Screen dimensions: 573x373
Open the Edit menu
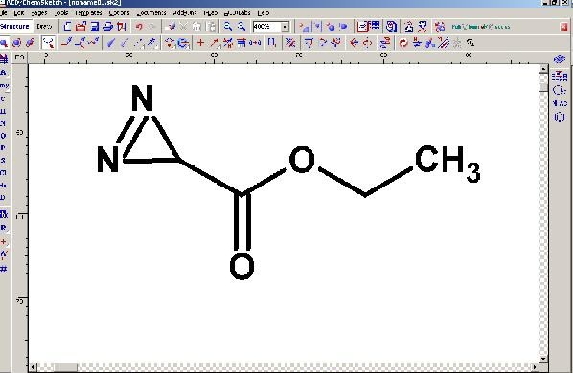(19, 13)
